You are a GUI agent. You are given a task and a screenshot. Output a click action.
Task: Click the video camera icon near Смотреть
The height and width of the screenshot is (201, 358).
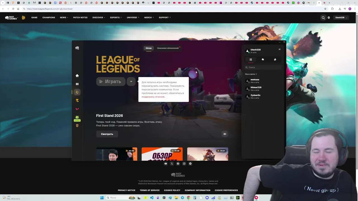[x=225, y=134]
